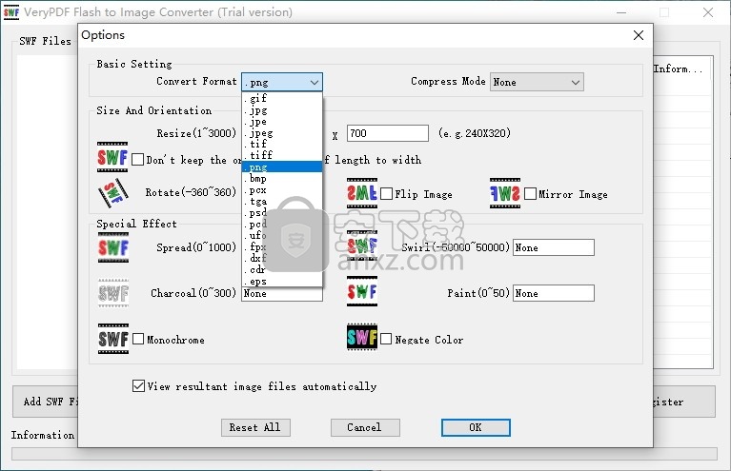Viewport: 731px width, 471px height.
Task: Choose .jpe format option
Action: tap(282, 122)
